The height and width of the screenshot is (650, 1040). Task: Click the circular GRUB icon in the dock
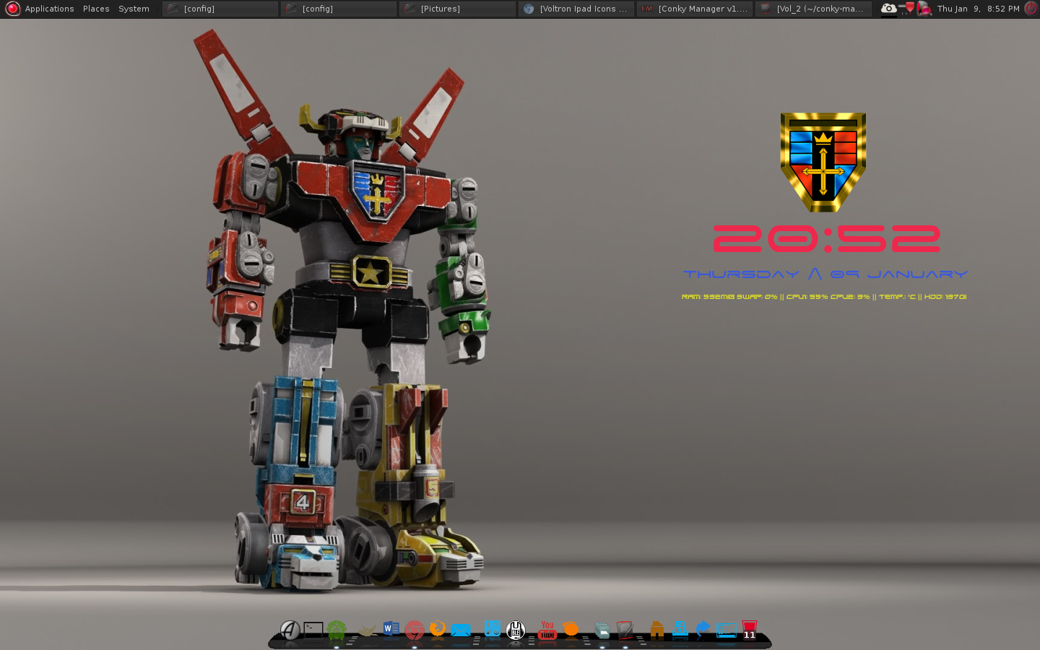pos(515,628)
